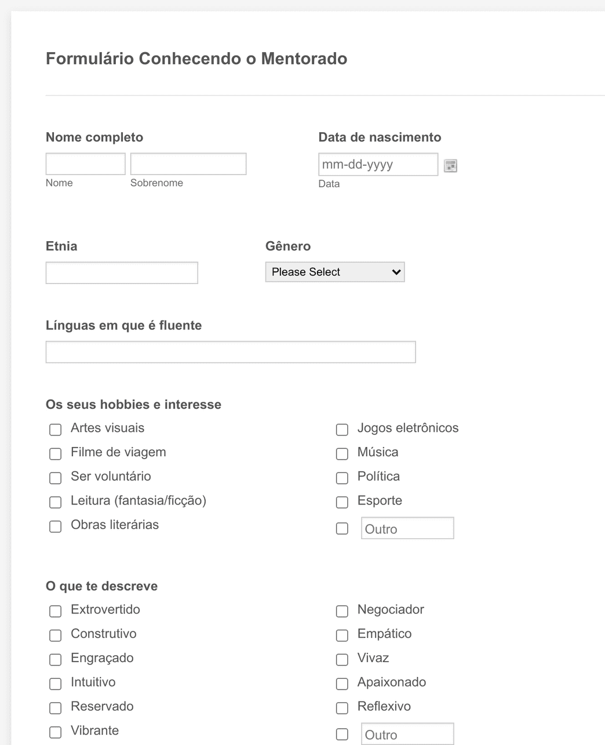Click the Sobrenome input field

[x=188, y=163]
